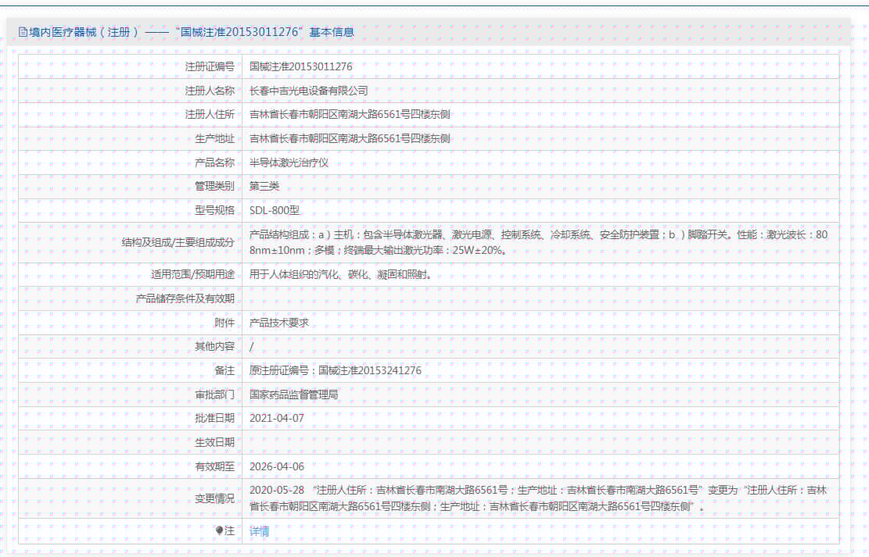Click approval date 2021-04-07
This screenshot has height=557, width=869.
click(x=277, y=419)
